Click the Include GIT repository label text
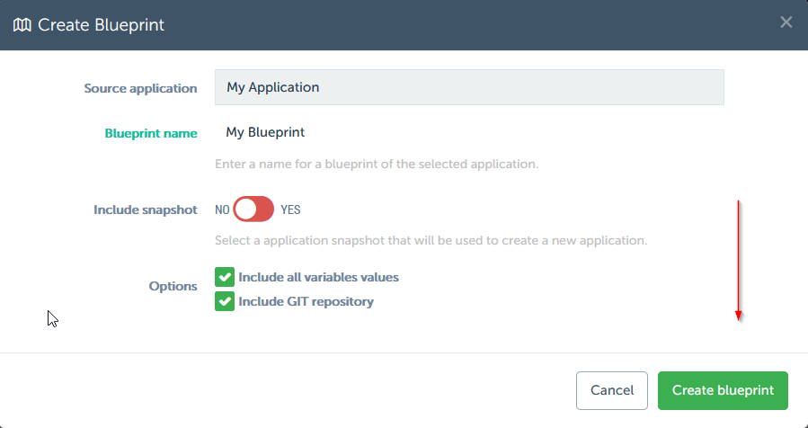The width and height of the screenshot is (808, 428). tap(306, 301)
